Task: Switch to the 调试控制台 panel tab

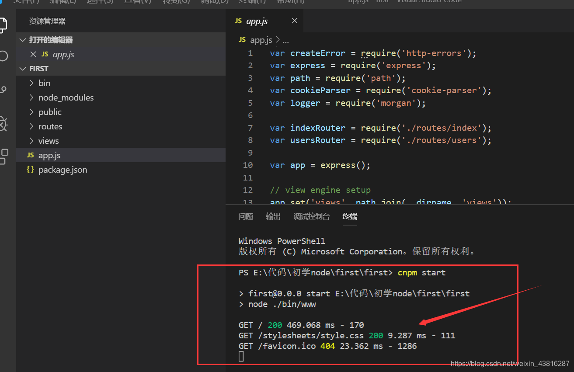Action: click(x=312, y=216)
